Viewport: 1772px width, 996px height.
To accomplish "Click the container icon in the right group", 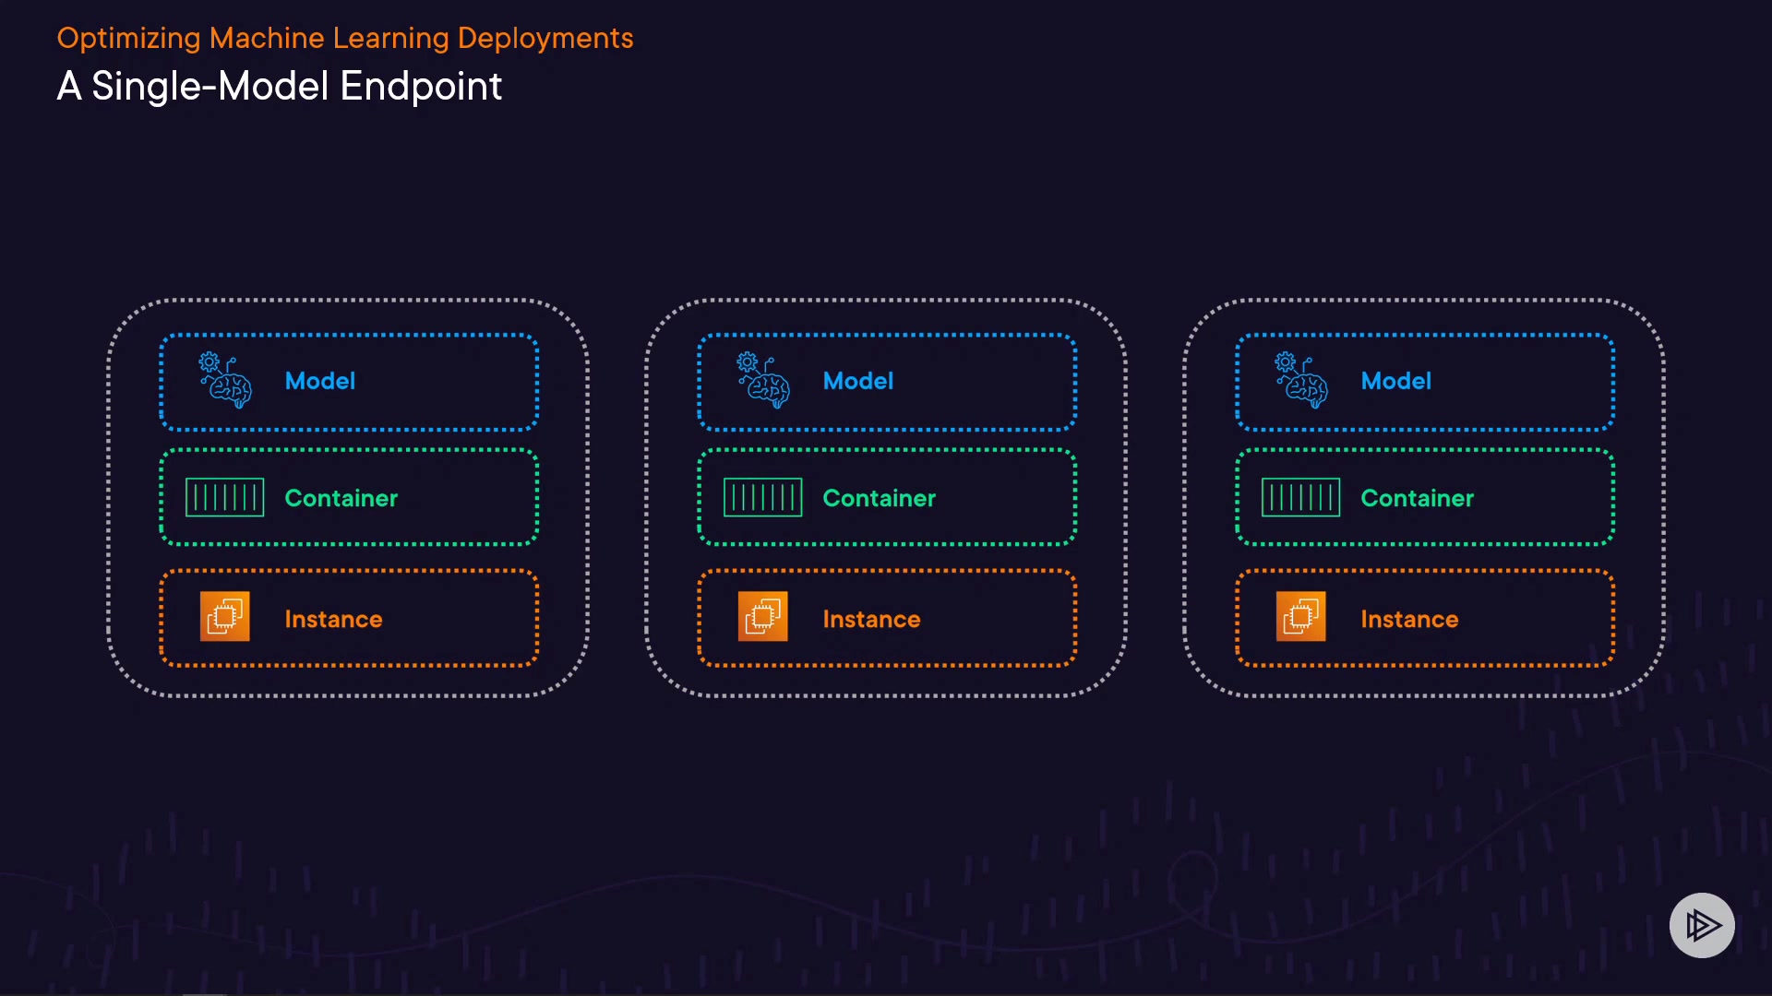I will click(1301, 498).
